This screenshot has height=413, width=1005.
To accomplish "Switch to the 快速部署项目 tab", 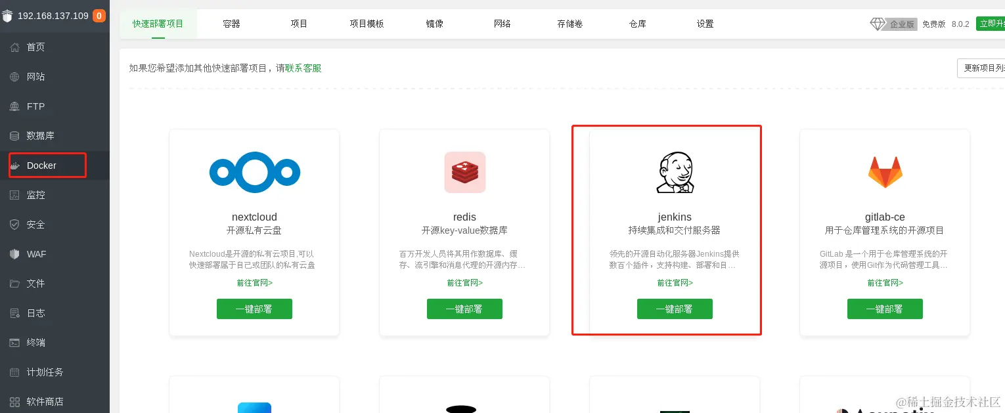I will (158, 24).
